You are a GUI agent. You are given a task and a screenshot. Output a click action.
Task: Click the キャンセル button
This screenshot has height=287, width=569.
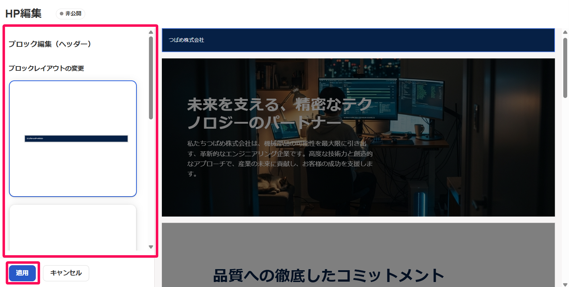[66, 273]
